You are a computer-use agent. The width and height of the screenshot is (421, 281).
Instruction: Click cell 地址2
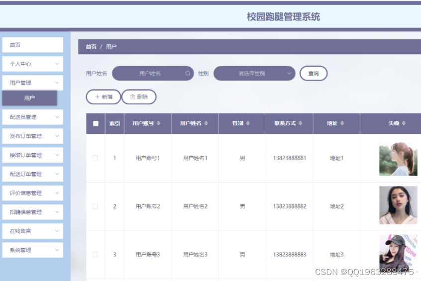[337, 206]
